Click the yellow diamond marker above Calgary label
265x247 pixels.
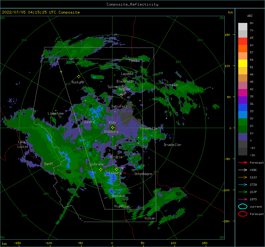[116, 169]
